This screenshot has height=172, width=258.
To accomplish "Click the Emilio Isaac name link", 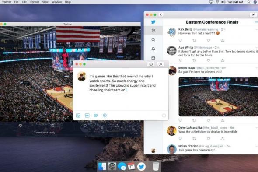I will pos(187,68).
